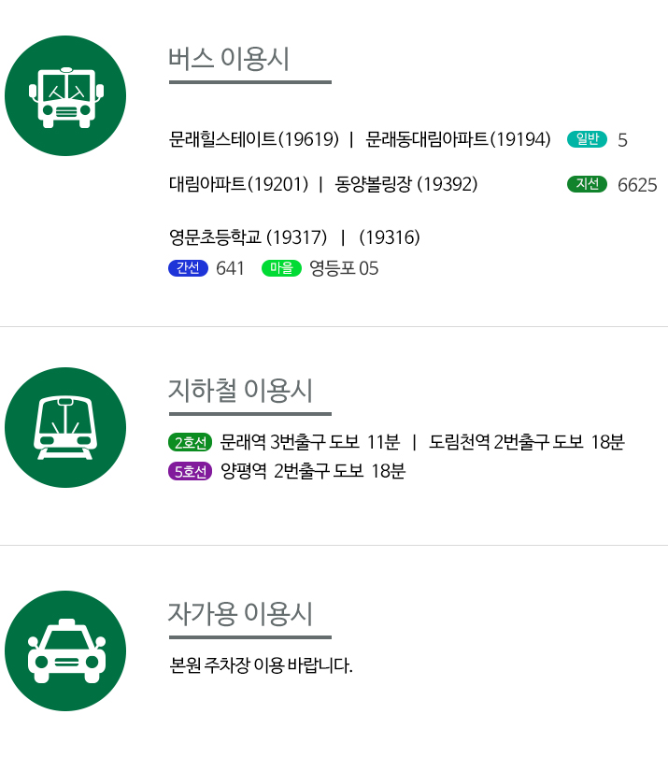This screenshot has height=757, width=668.
Task: Click bus stop 문래힐스테이트(19619)
Action: [254, 139]
